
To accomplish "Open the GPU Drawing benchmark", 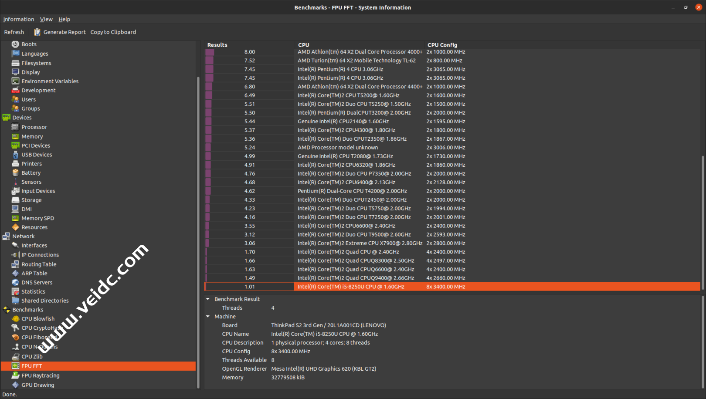I will click(38, 385).
